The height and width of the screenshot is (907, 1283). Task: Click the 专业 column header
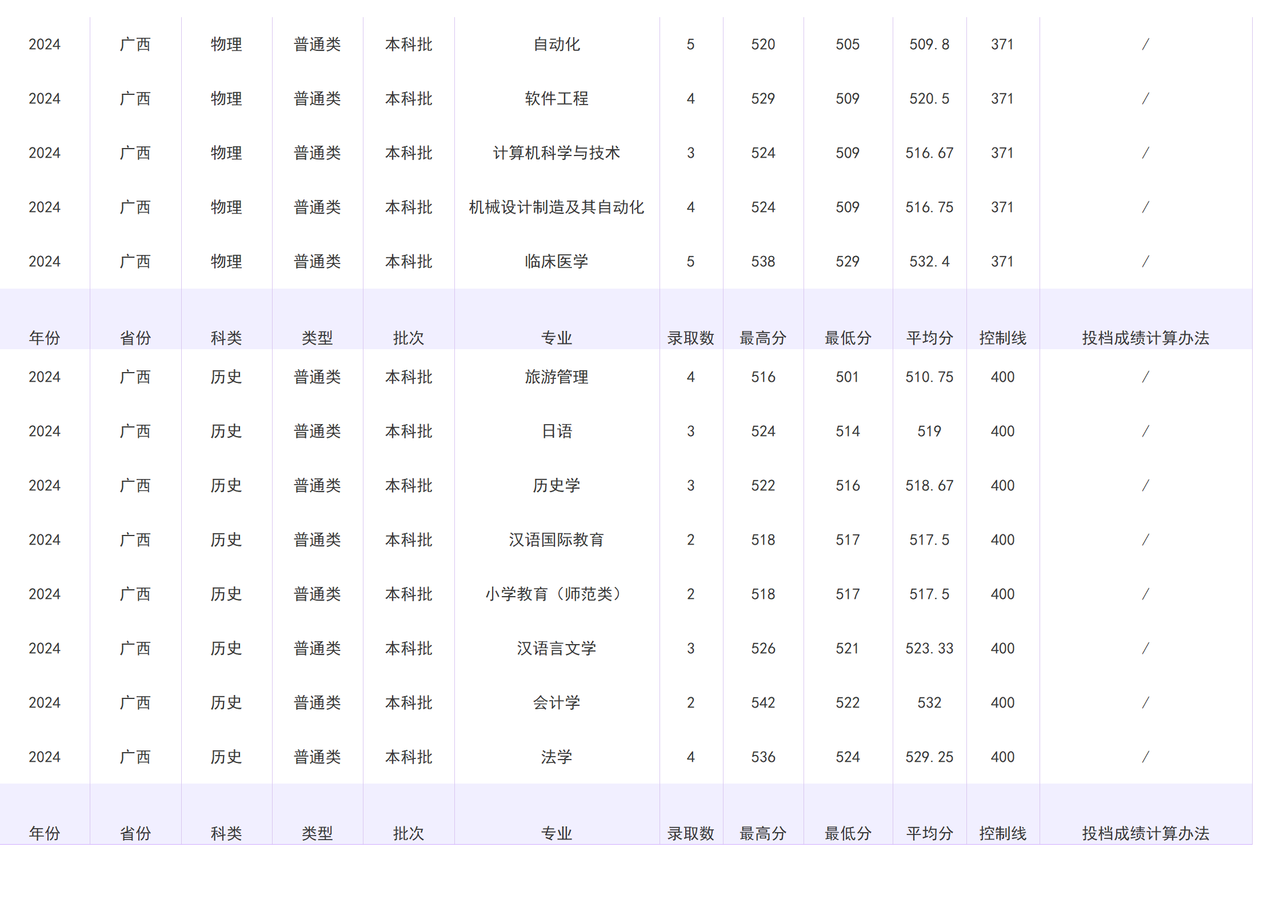click(557, 337)
